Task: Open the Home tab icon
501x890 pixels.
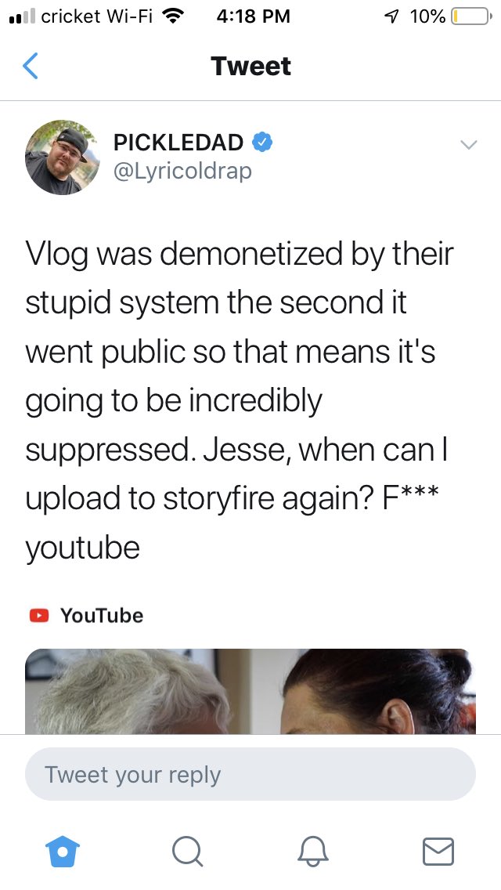Action: click(x=63, y=852)
